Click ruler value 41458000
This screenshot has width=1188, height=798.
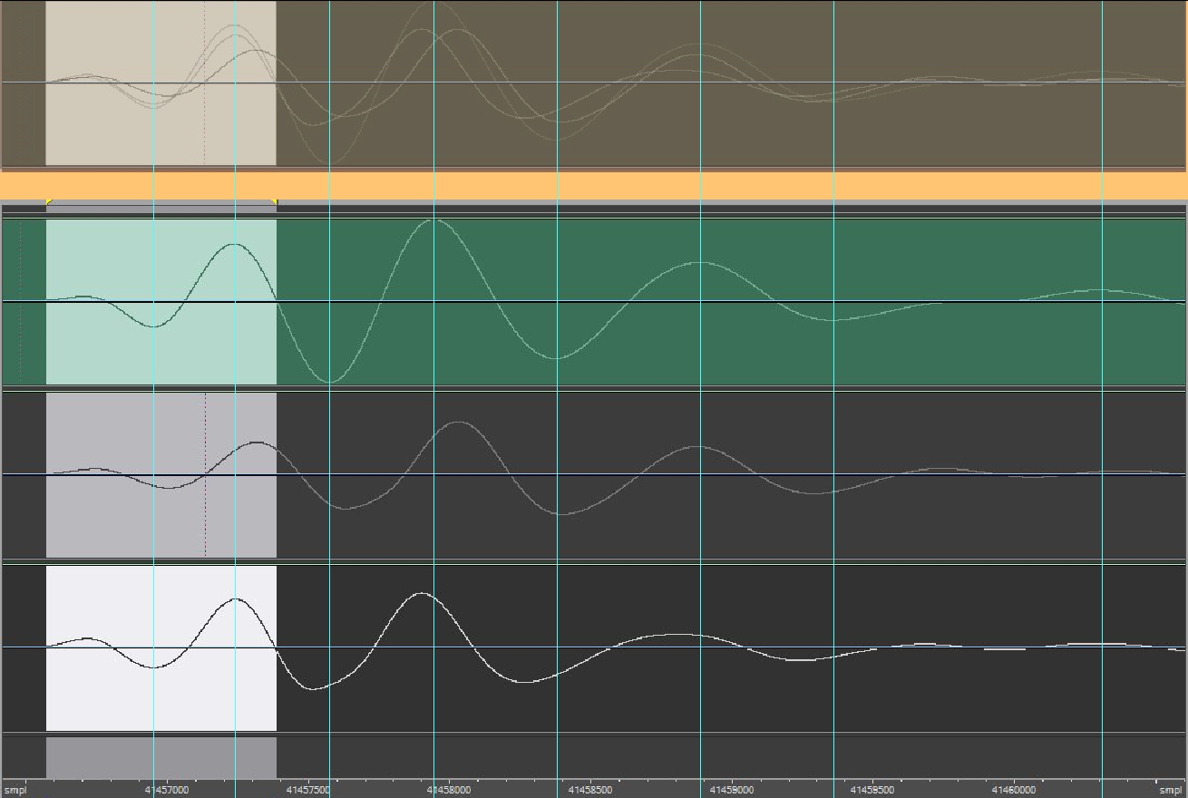click(450, 790)
